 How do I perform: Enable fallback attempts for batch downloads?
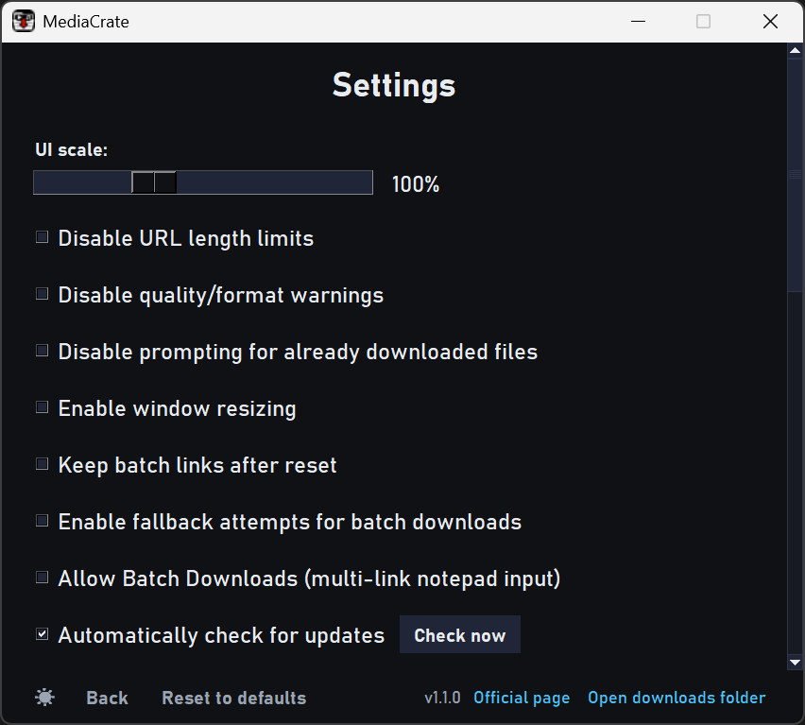tap(43, 521)
